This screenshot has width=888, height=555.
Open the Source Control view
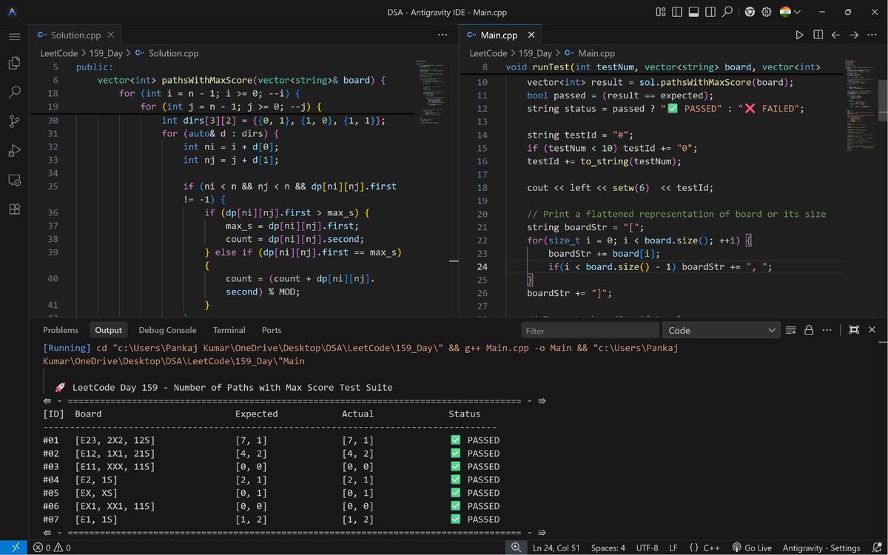coord(14,121)
